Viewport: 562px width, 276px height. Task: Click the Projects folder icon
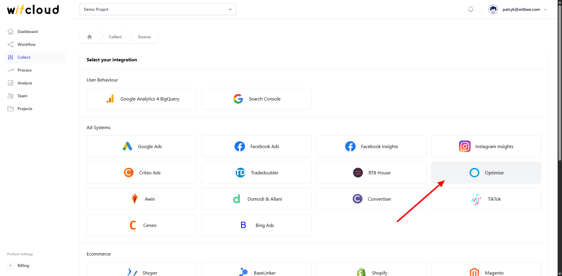11,109
